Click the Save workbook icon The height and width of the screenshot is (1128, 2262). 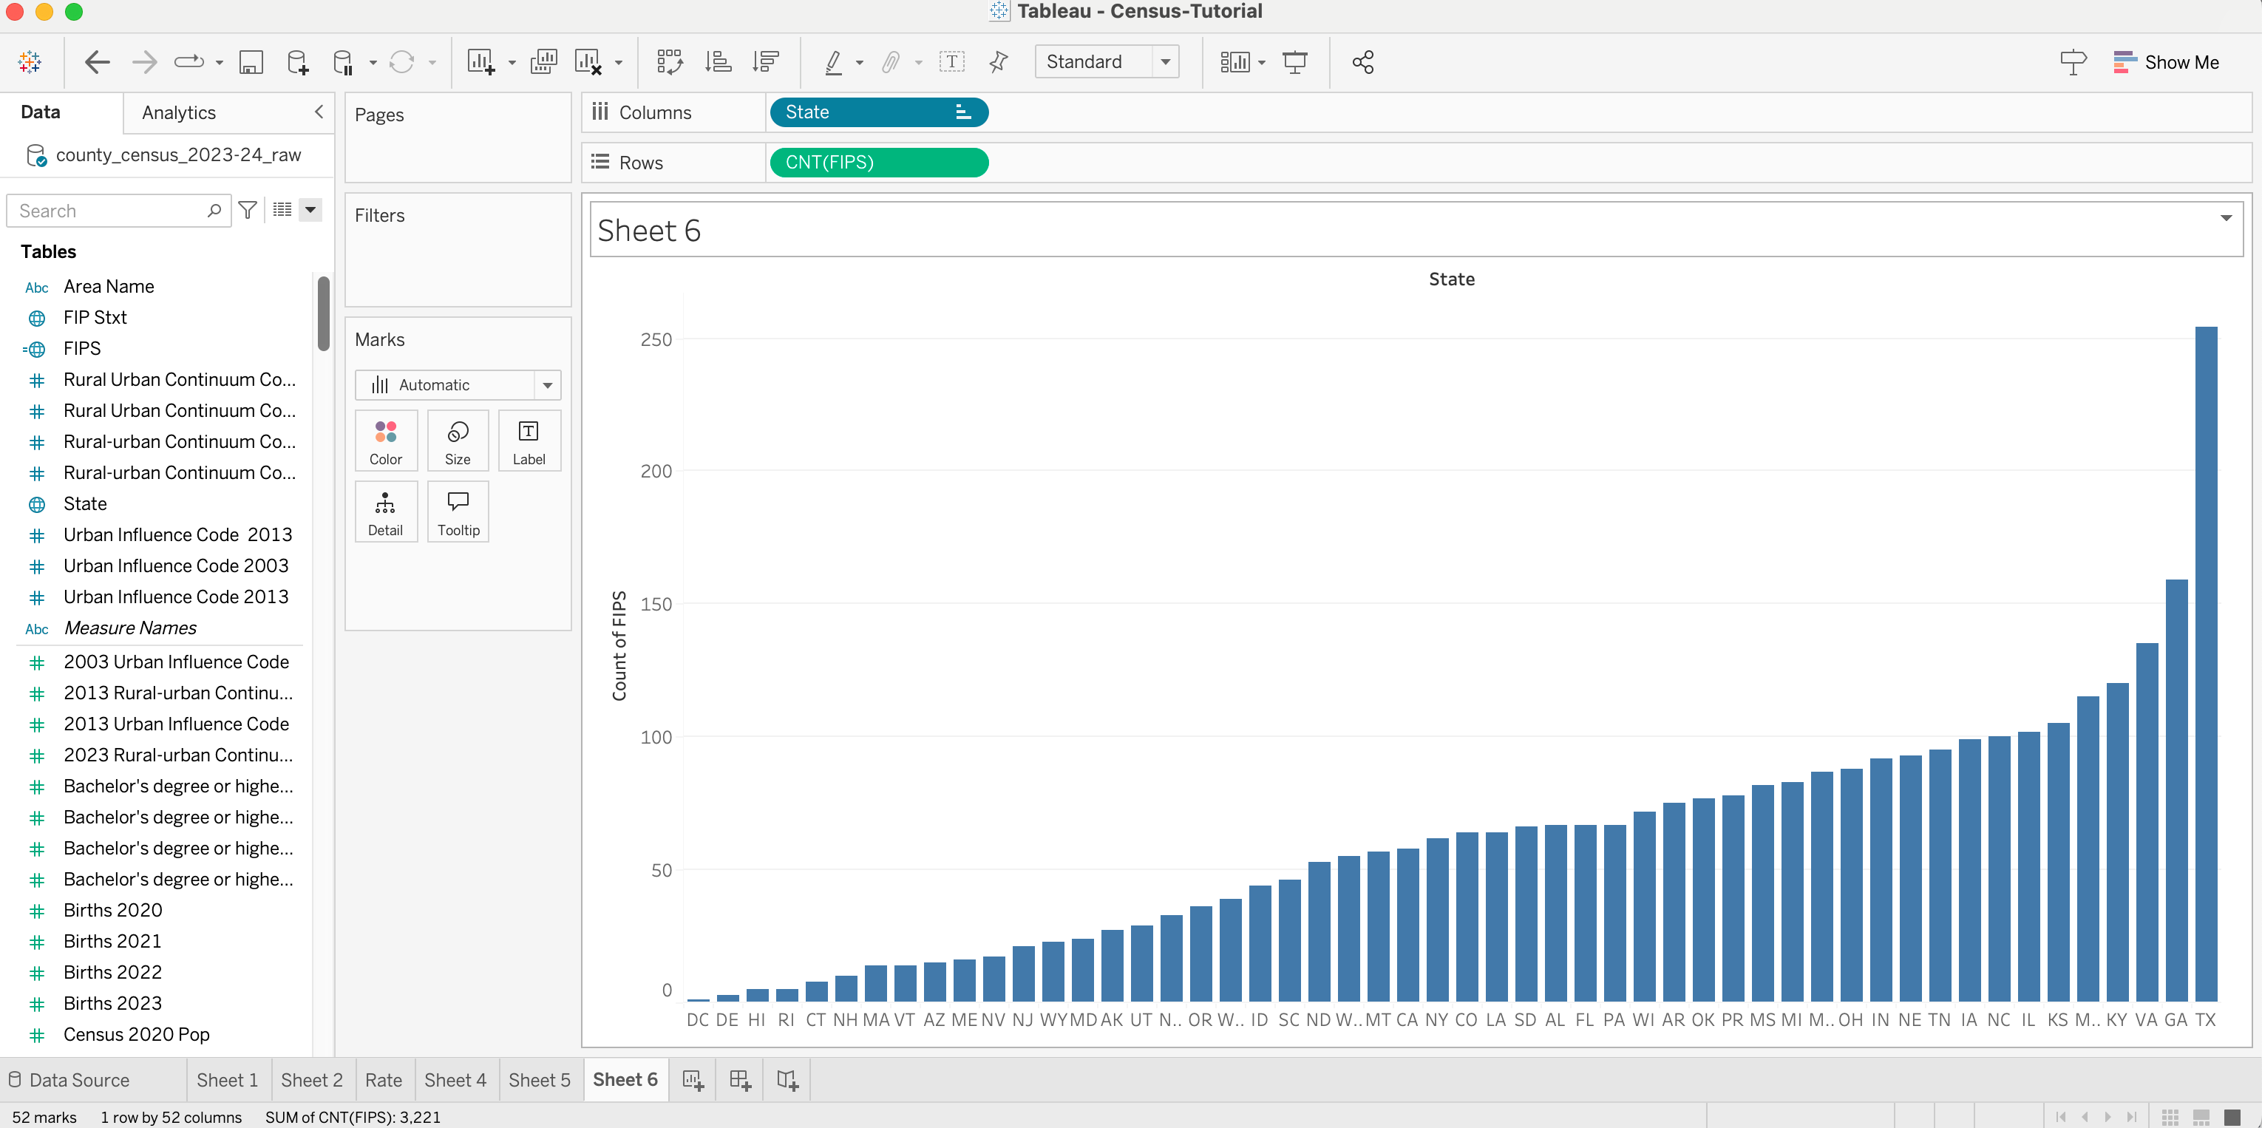coord(251,61)
